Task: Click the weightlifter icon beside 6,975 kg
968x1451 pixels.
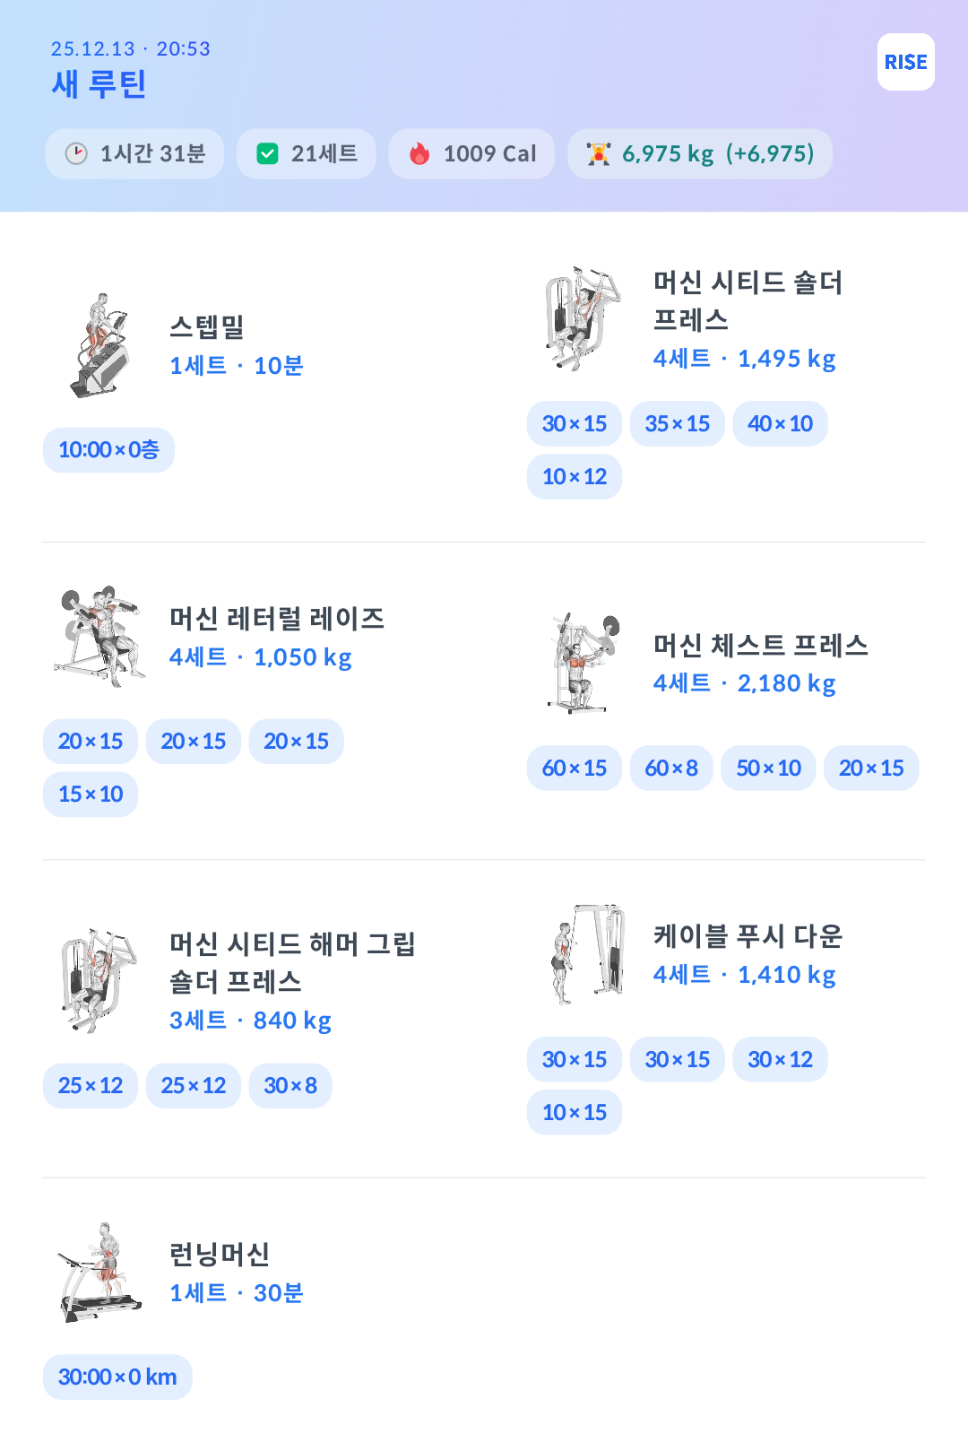Action: pyautogui.click(x=598, y=154)
